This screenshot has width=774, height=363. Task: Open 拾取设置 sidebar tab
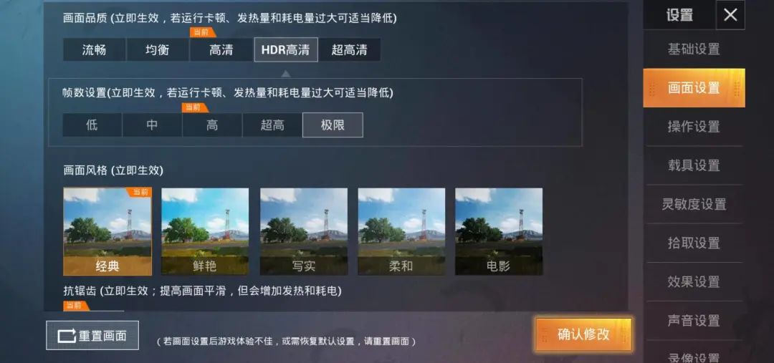(694, 243)
